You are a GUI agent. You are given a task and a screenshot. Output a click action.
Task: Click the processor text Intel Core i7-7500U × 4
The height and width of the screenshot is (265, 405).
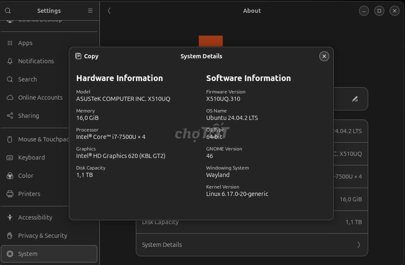tap(111, 137)
